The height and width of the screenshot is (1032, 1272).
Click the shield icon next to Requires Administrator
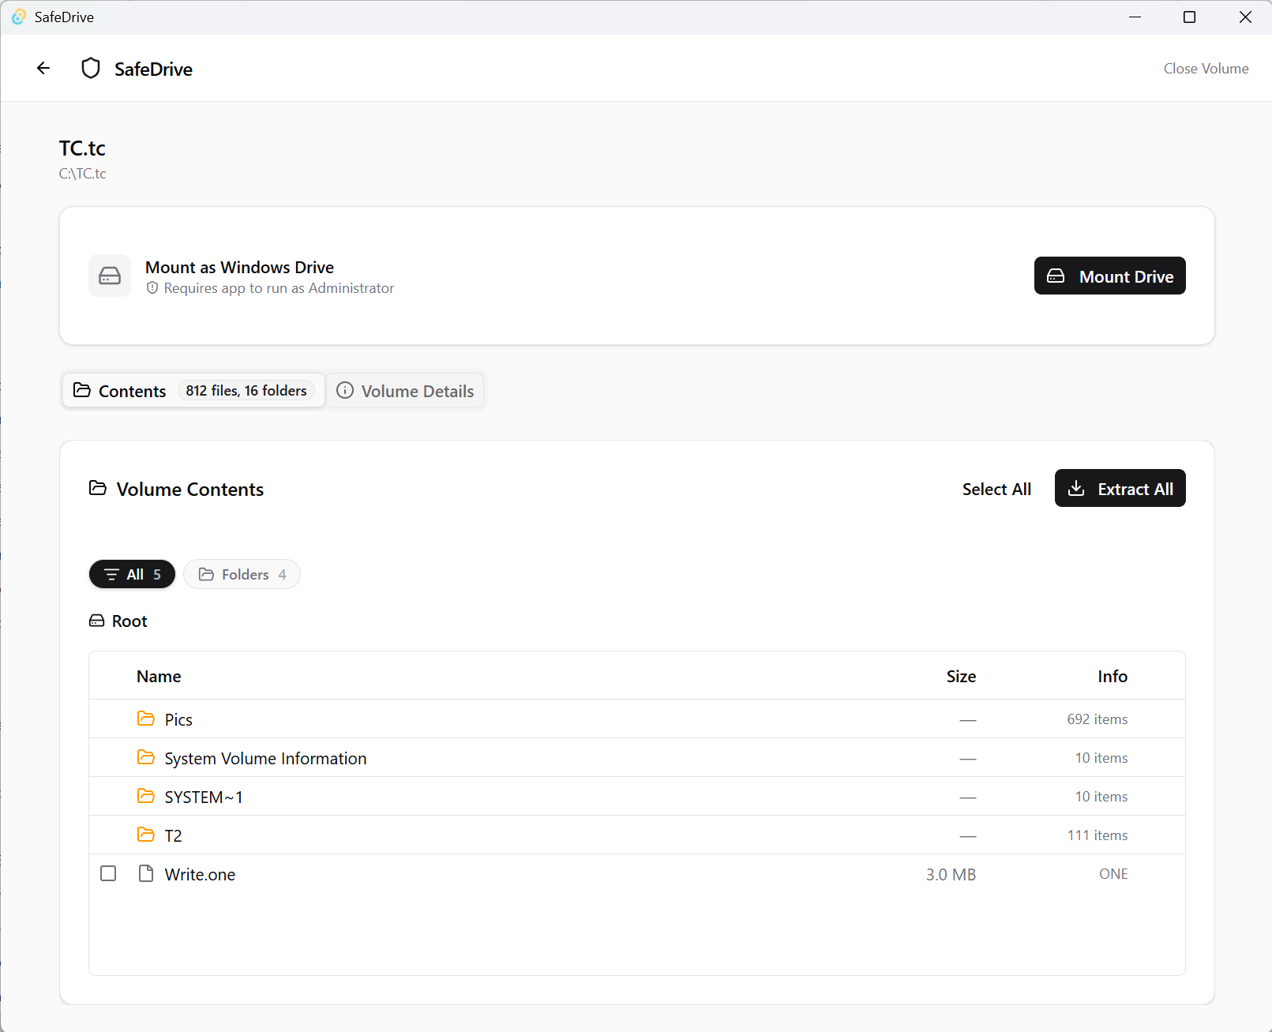tap(152, 288)
